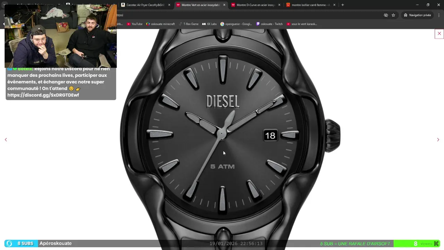The height and width of the screenshot is (250, 444).
Task: Close the Montre Vert en acier tab
Action: click(x=224, y=5)
